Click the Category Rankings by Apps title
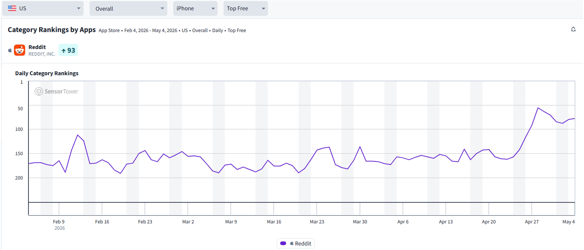The width and height of the screenshot is (584, 250). point(52,30)
